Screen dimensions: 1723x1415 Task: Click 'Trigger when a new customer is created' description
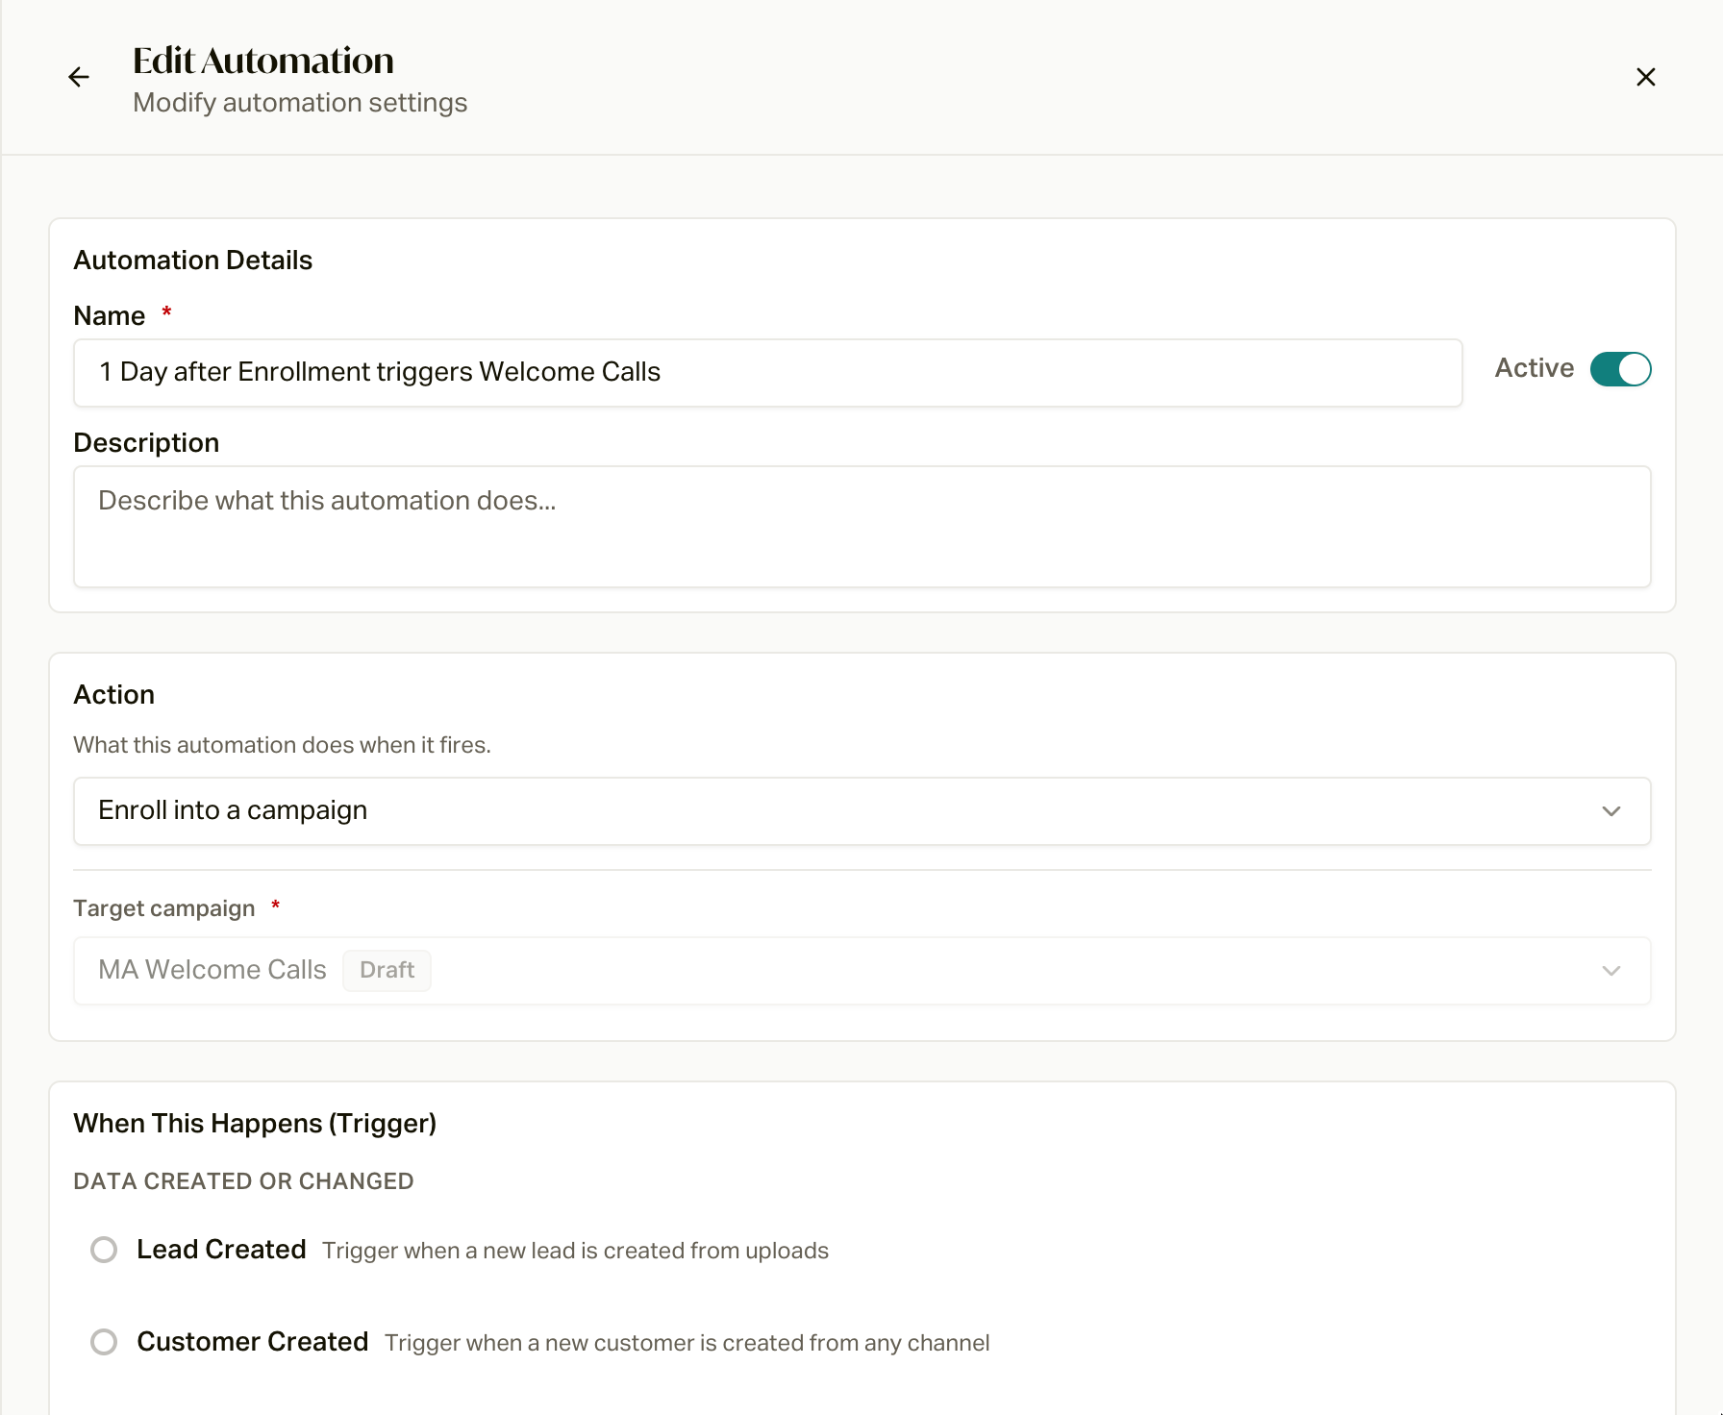(687, 1343)
